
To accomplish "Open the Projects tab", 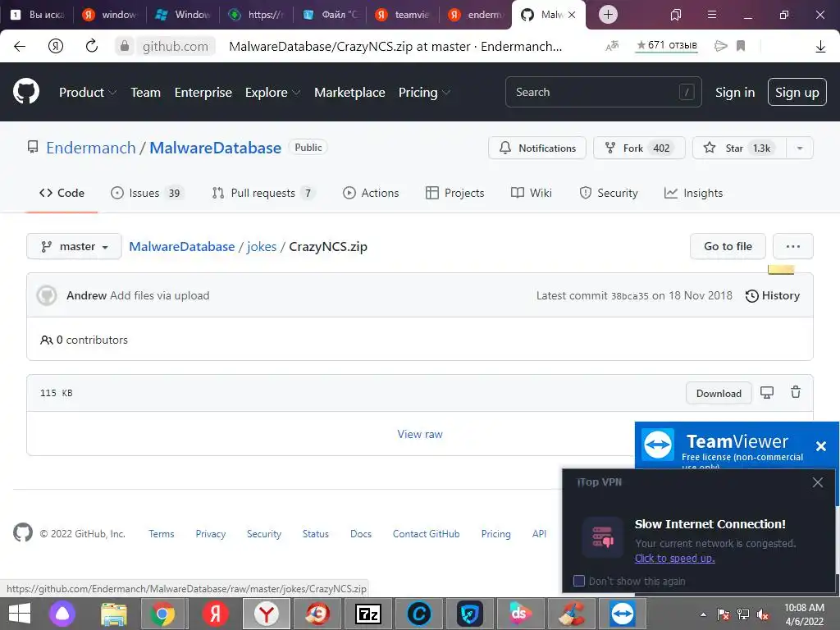I will (454, 193).
